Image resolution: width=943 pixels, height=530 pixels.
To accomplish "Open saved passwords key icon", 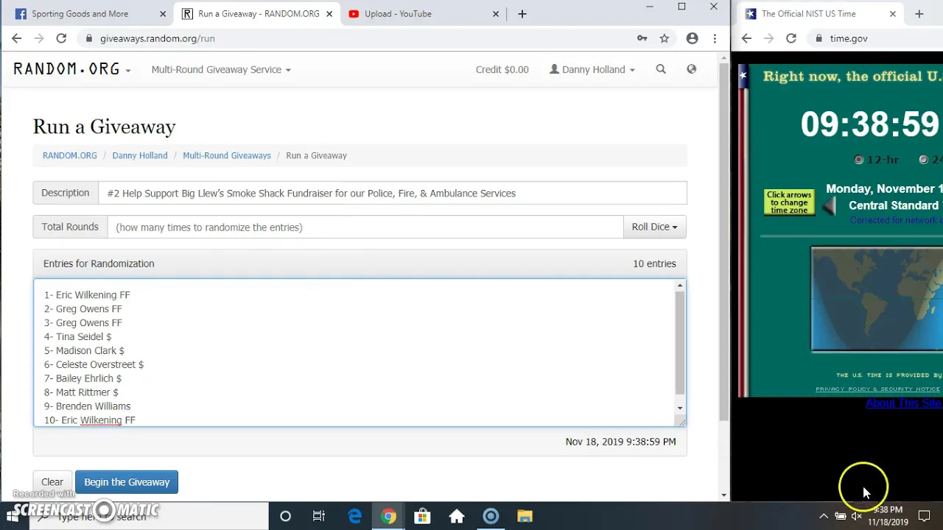I will (642, 38).
